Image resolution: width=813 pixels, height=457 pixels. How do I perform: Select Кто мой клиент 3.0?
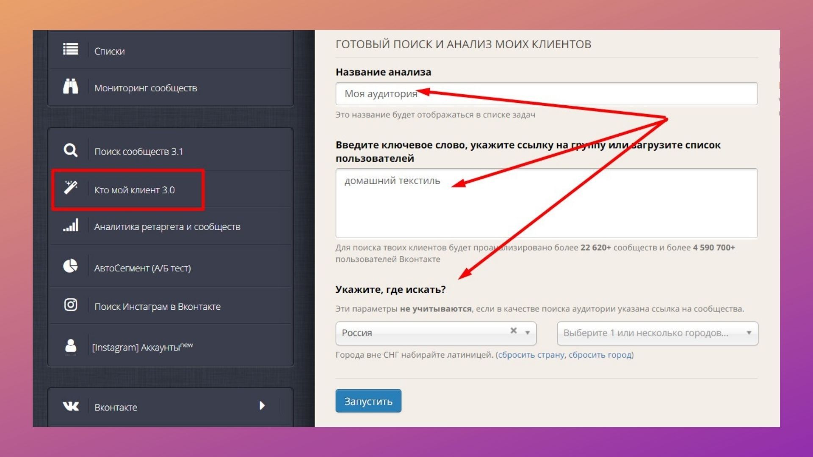pyautogui.click(x=134, y=190)
